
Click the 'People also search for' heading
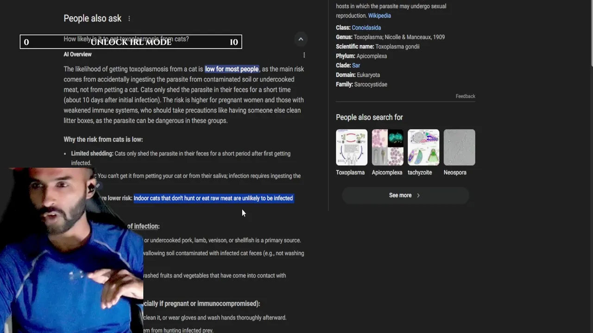point(369,117)
